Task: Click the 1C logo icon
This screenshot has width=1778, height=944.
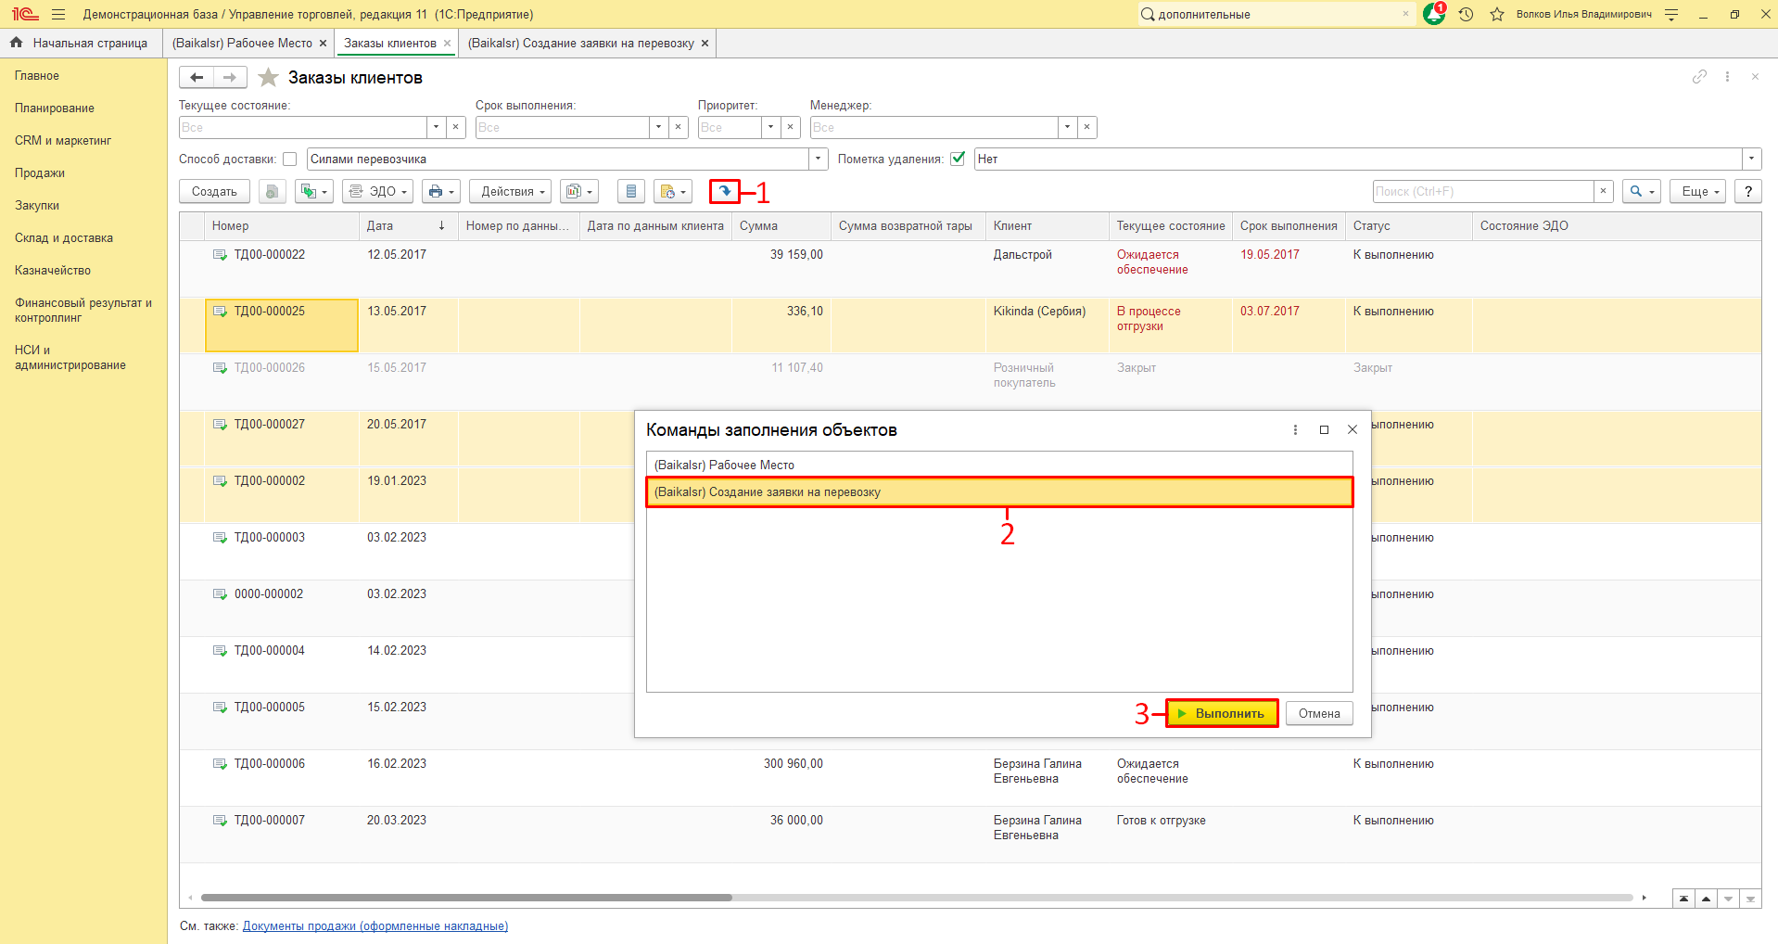Action: (x=25, y=14)
